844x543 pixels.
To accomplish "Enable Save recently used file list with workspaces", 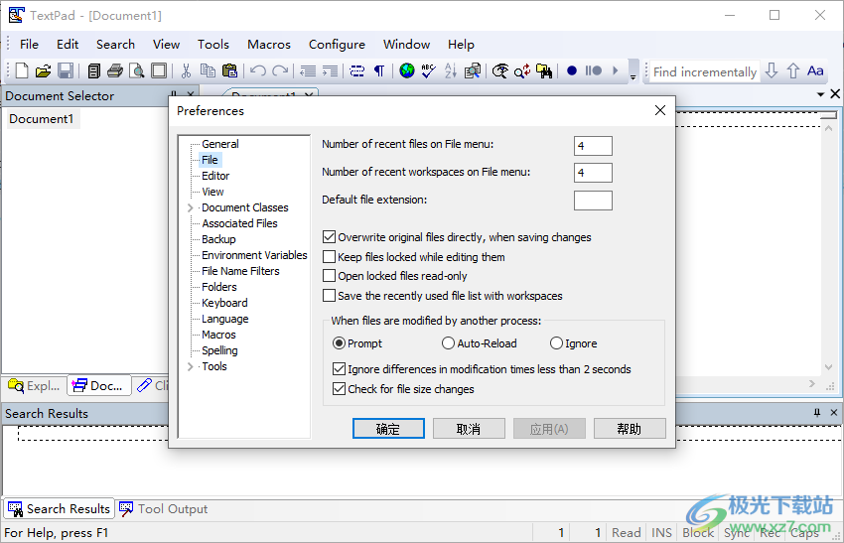I will (x=329, y=296).
